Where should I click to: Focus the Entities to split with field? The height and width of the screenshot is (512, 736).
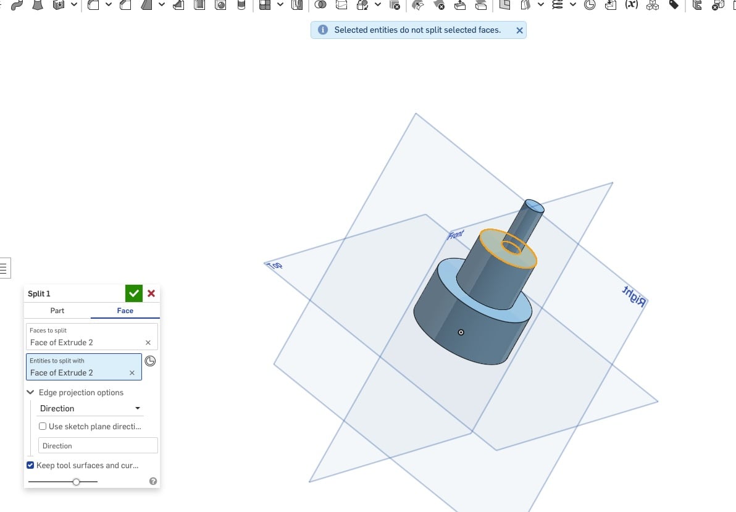84,367
